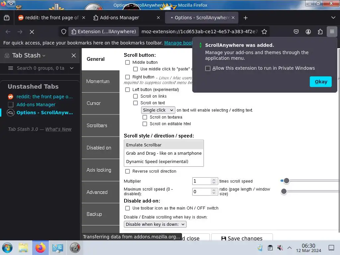Close the reddit front page tab
The height and width of the screenshot is (255, 340).
tap(84, 18)
